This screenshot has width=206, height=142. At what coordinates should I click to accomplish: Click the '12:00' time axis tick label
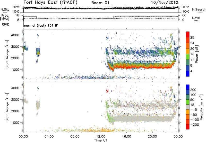[x=101, y=137]
